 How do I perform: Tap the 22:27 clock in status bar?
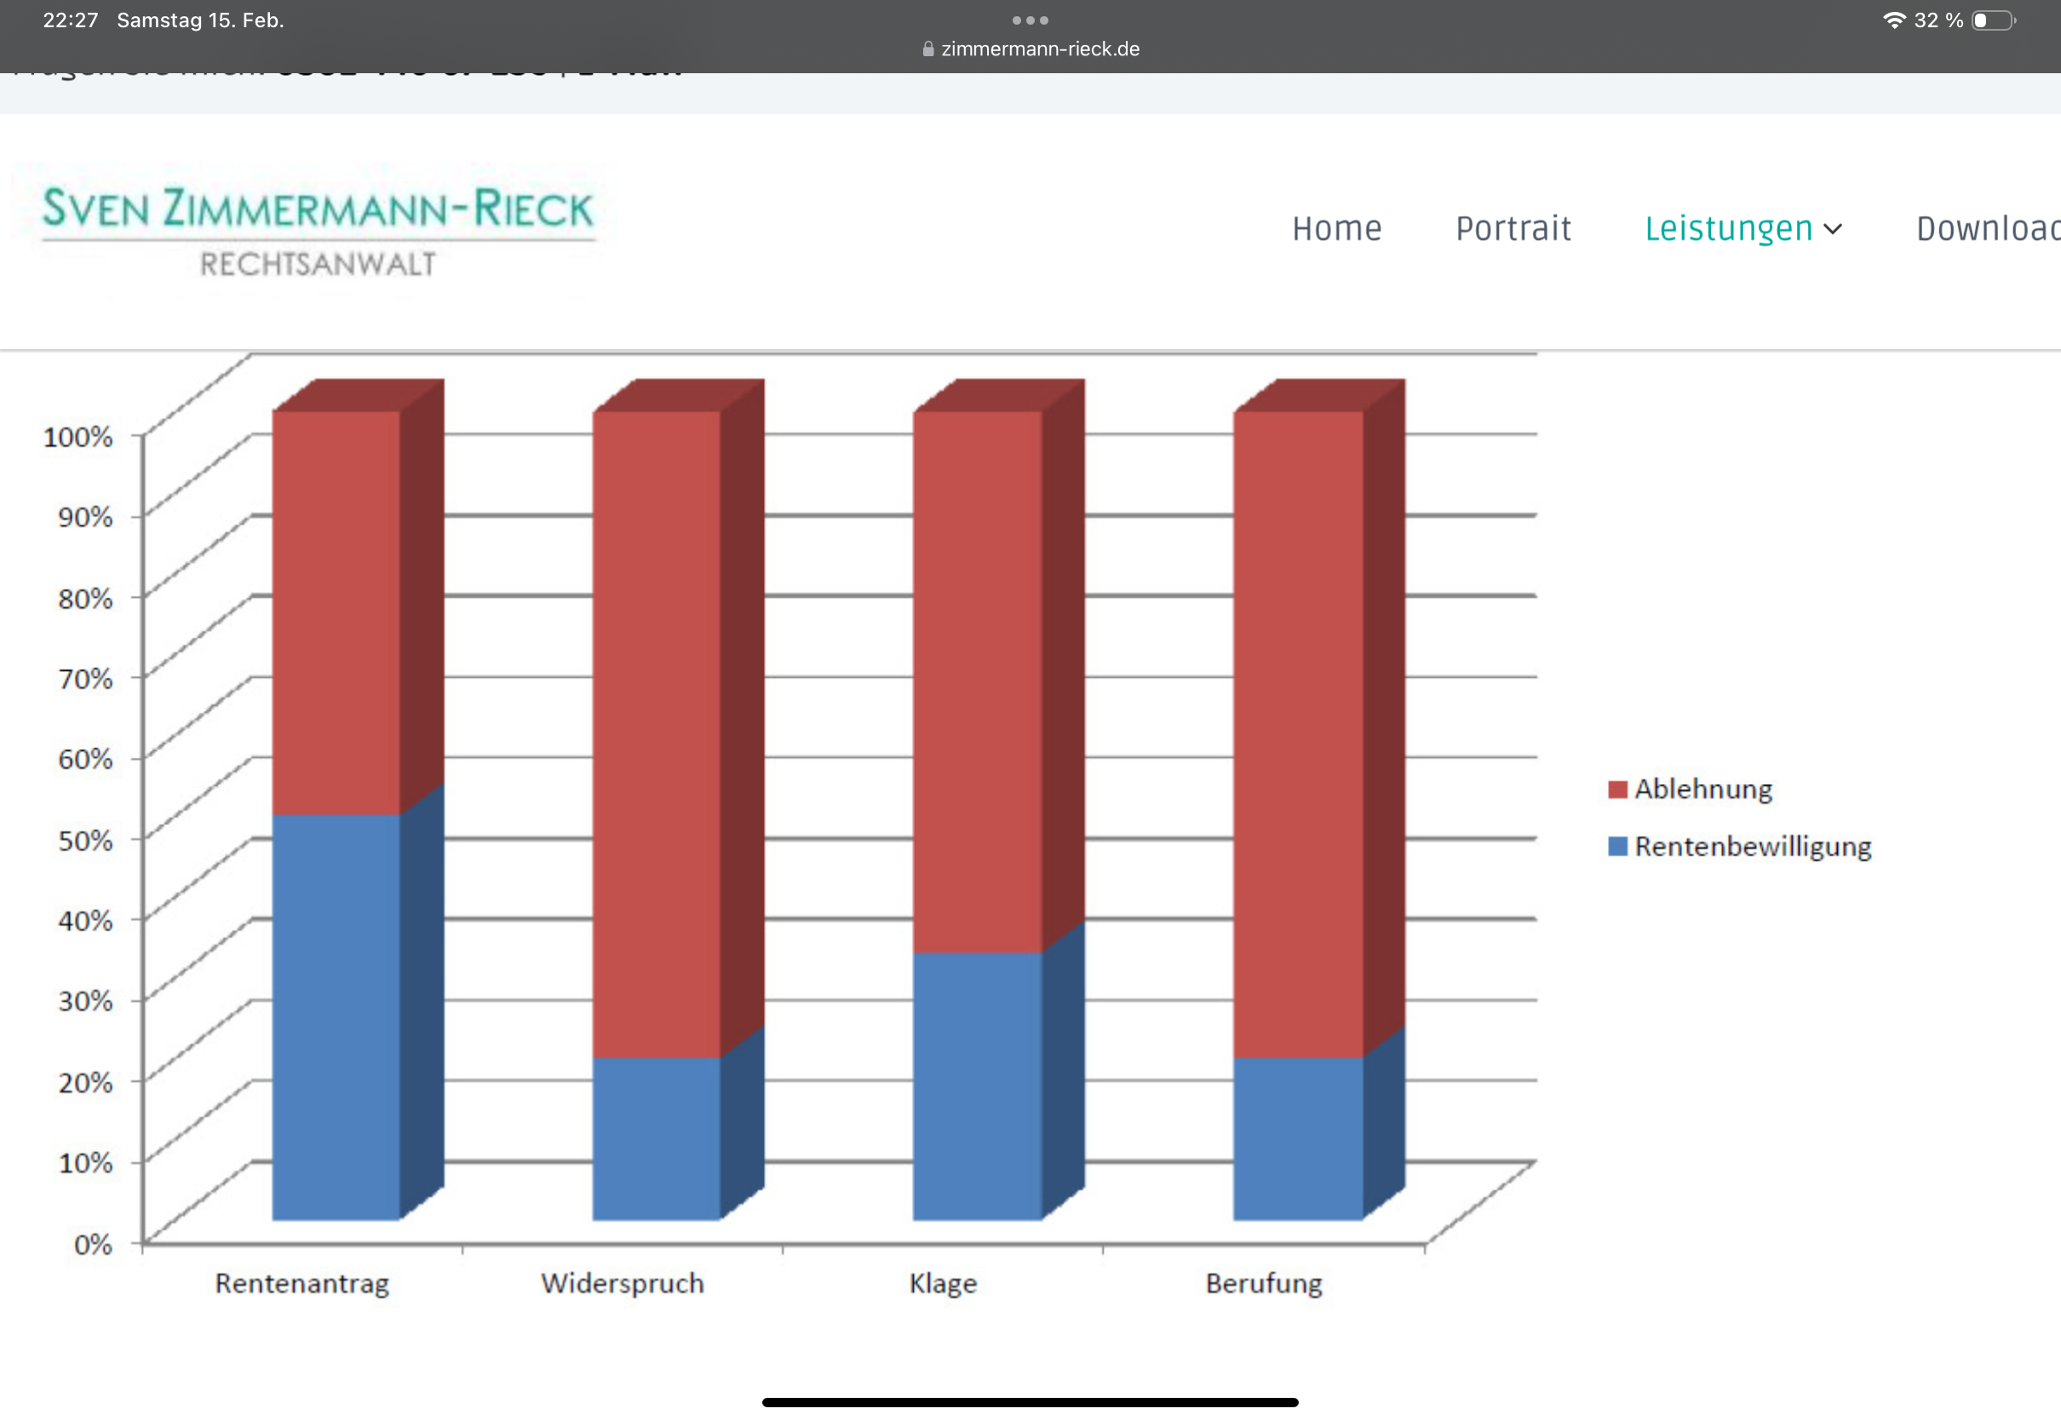[x=71, y=20]
